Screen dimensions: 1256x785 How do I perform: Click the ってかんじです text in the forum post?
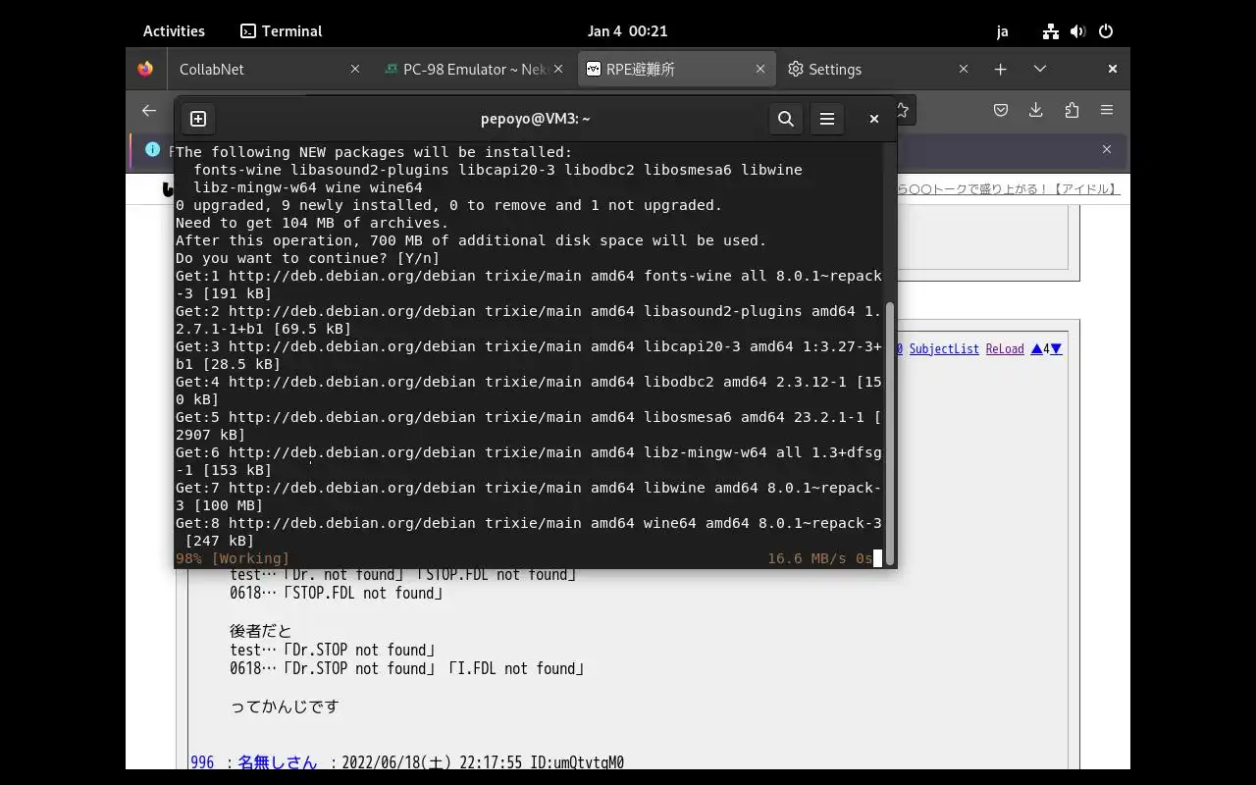coord(285,706)
